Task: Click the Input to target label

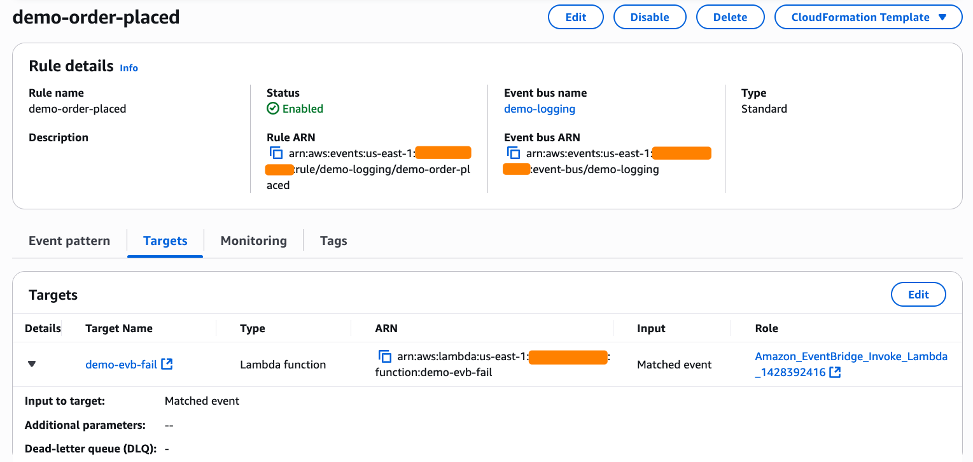Action: (x=65, y=401)
